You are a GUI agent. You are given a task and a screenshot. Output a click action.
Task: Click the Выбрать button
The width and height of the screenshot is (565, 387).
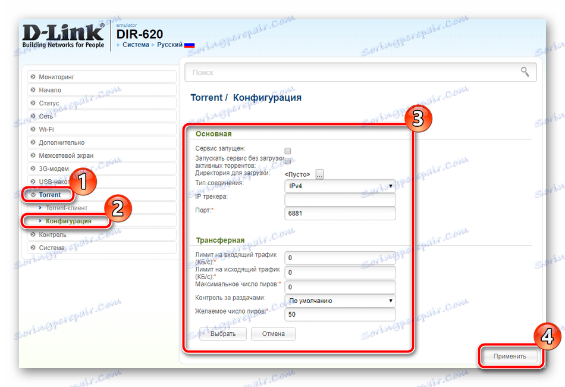pos(223,333)
